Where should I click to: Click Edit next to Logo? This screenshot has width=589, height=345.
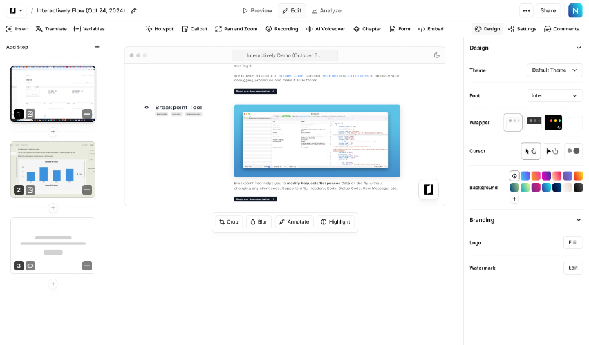point(573,243)
